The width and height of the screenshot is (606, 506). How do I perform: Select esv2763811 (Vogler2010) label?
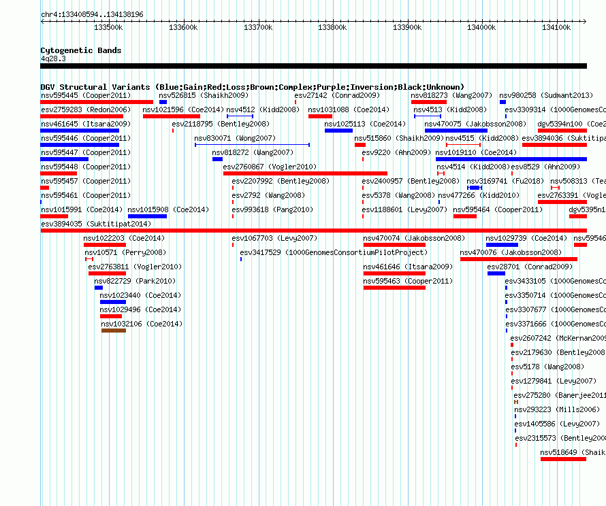click(x=135, y=267)
